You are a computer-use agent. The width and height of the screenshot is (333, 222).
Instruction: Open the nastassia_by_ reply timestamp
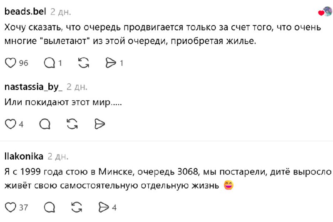click(x=77, y=87)
